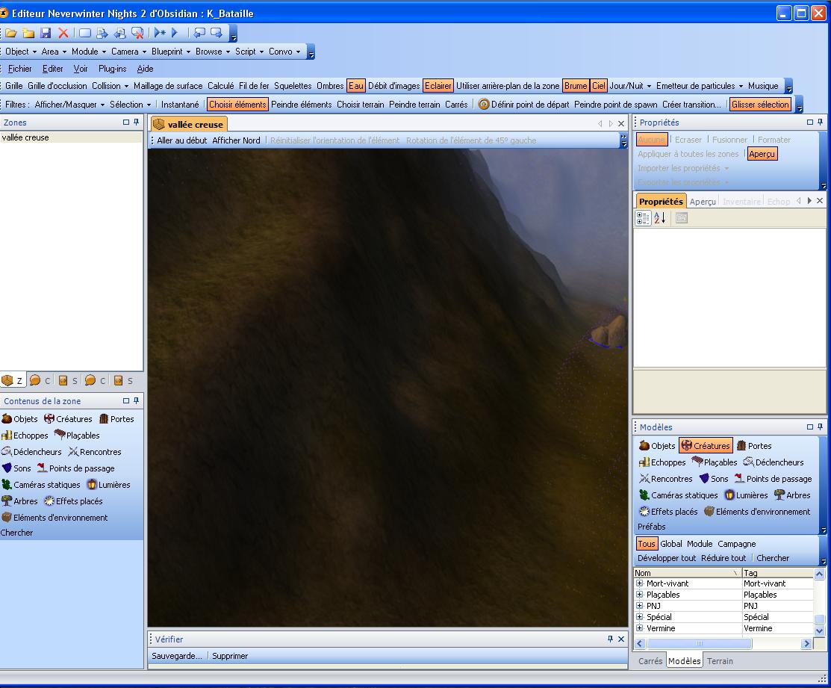Toggle the Eclairer display option
This screenshot has width=831, height=688.
click(x=438, y=86)
